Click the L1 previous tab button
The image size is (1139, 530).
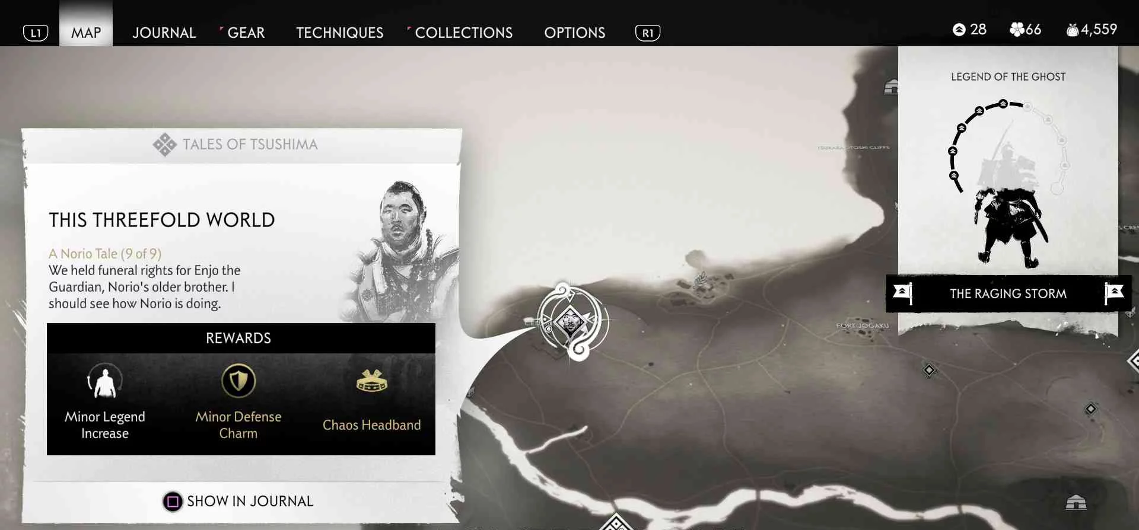[x=36, y=33]
